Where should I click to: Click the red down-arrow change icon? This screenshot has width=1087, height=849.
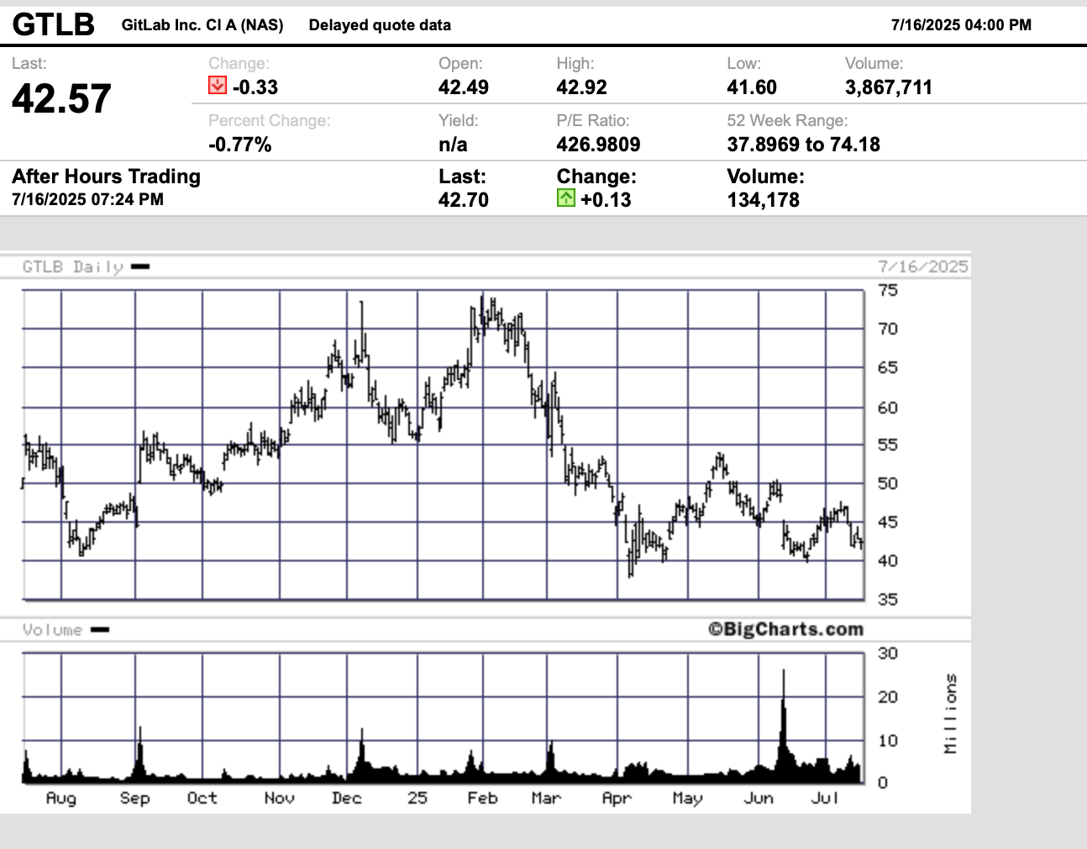pyautogui.click(x=218, y=86)
